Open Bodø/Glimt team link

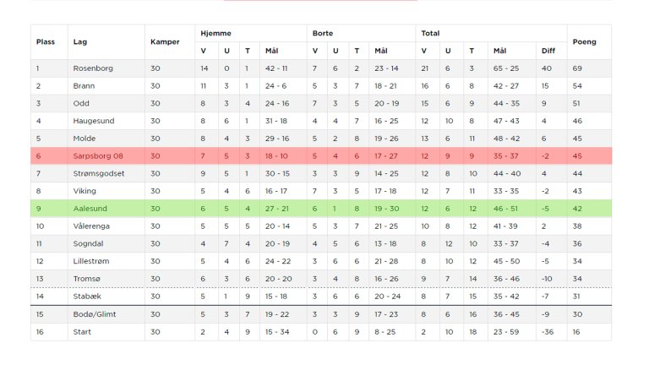[95, 314]
